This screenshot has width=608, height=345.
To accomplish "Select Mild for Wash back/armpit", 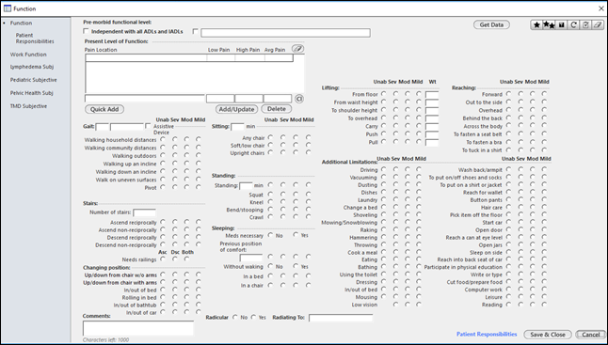I will click(x=544, y=169).
